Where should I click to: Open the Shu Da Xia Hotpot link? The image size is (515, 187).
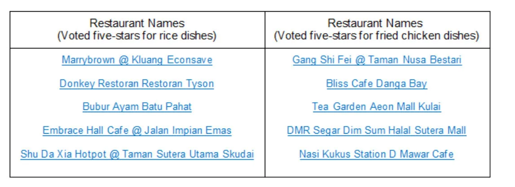point(137,154)
